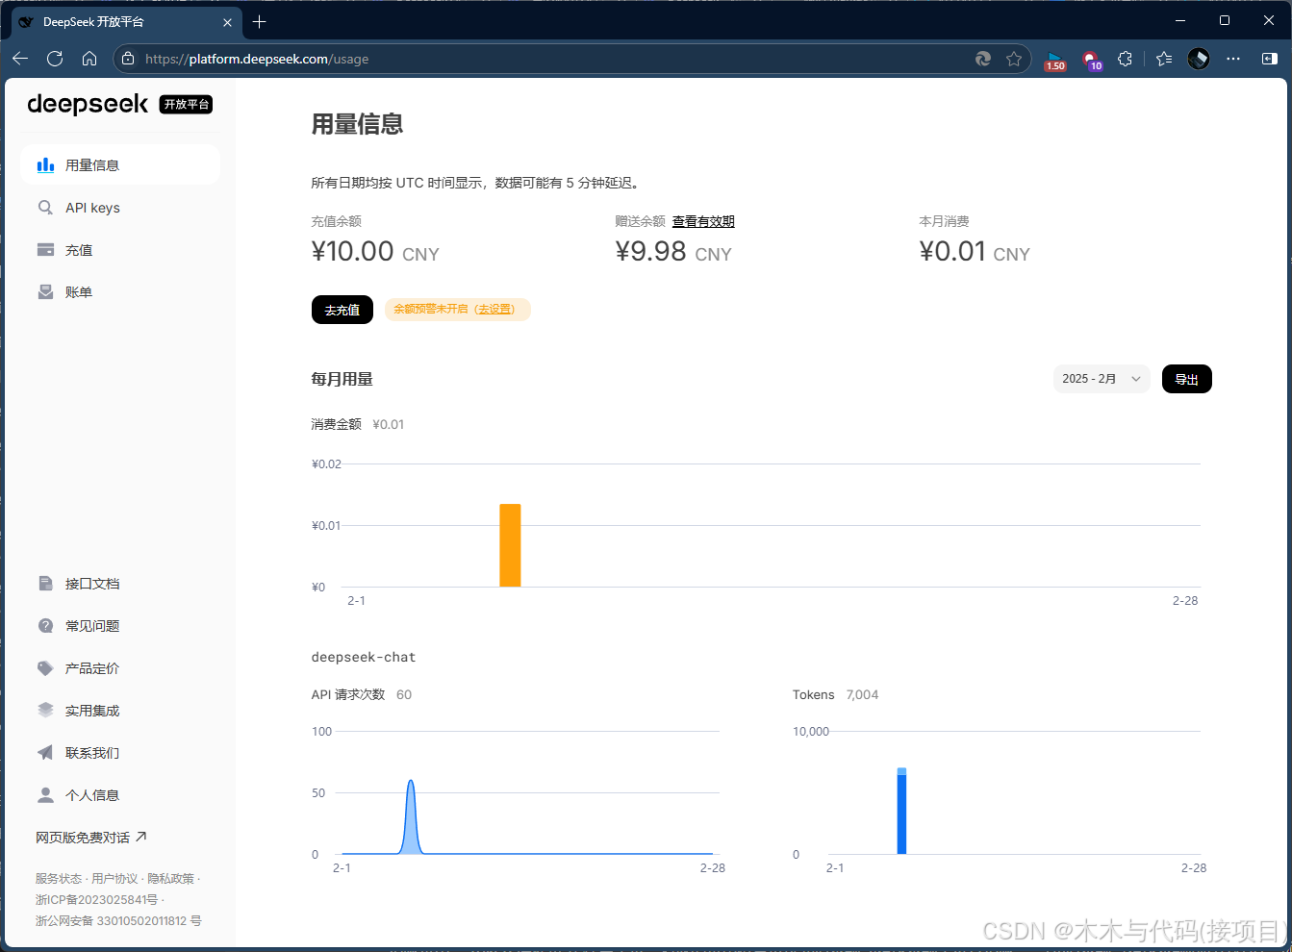Click the deepseek logo
The width and height of the screenshot is (1292, 952).
pyautogui.click(x=88, y=104)
